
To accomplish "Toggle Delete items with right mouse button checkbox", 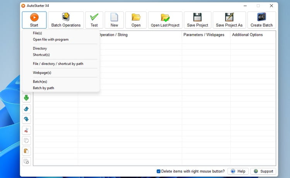I will (159, 171).
